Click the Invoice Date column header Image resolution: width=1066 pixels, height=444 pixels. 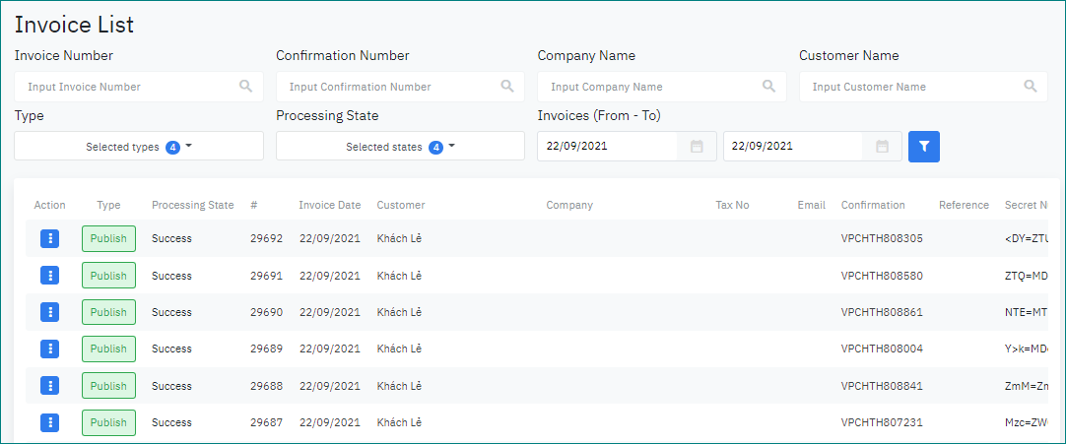329,205
